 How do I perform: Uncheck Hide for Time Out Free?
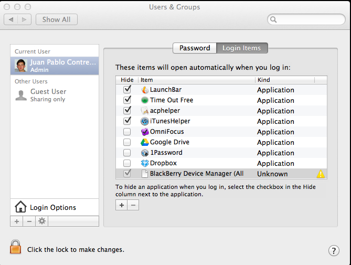pos(127,100)
